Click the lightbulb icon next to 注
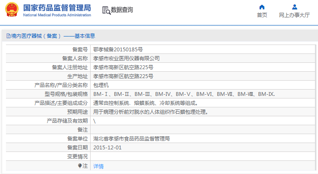318x174 pixels. tap(79, 166)
